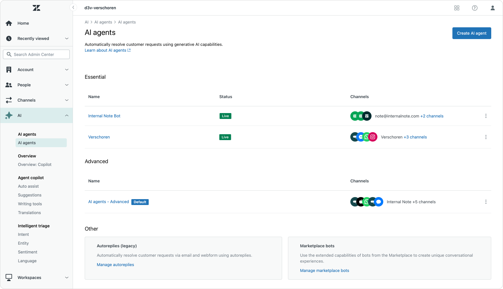503x289 pixels.
Task: Click the Recently viewed clock icon
Action: pyautogui.click(x=9, y=38)
